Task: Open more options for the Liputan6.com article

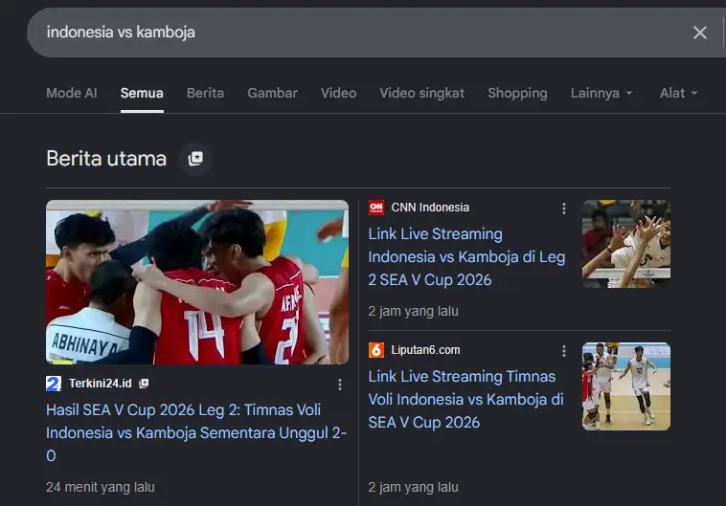Action: point(564,351)
